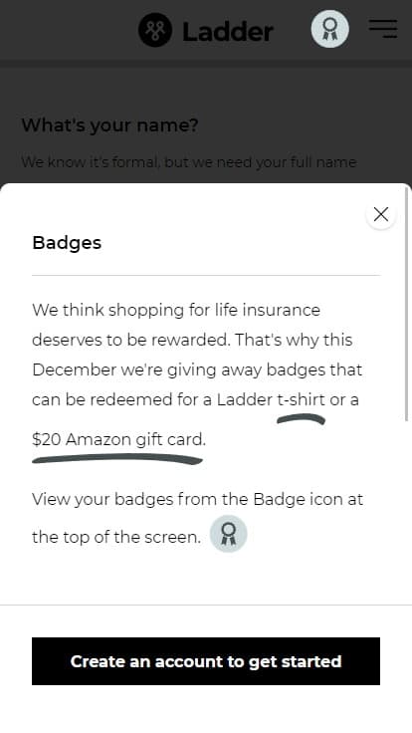Click the small badge icon beside 'the top of the screen'

click(228, 534)
